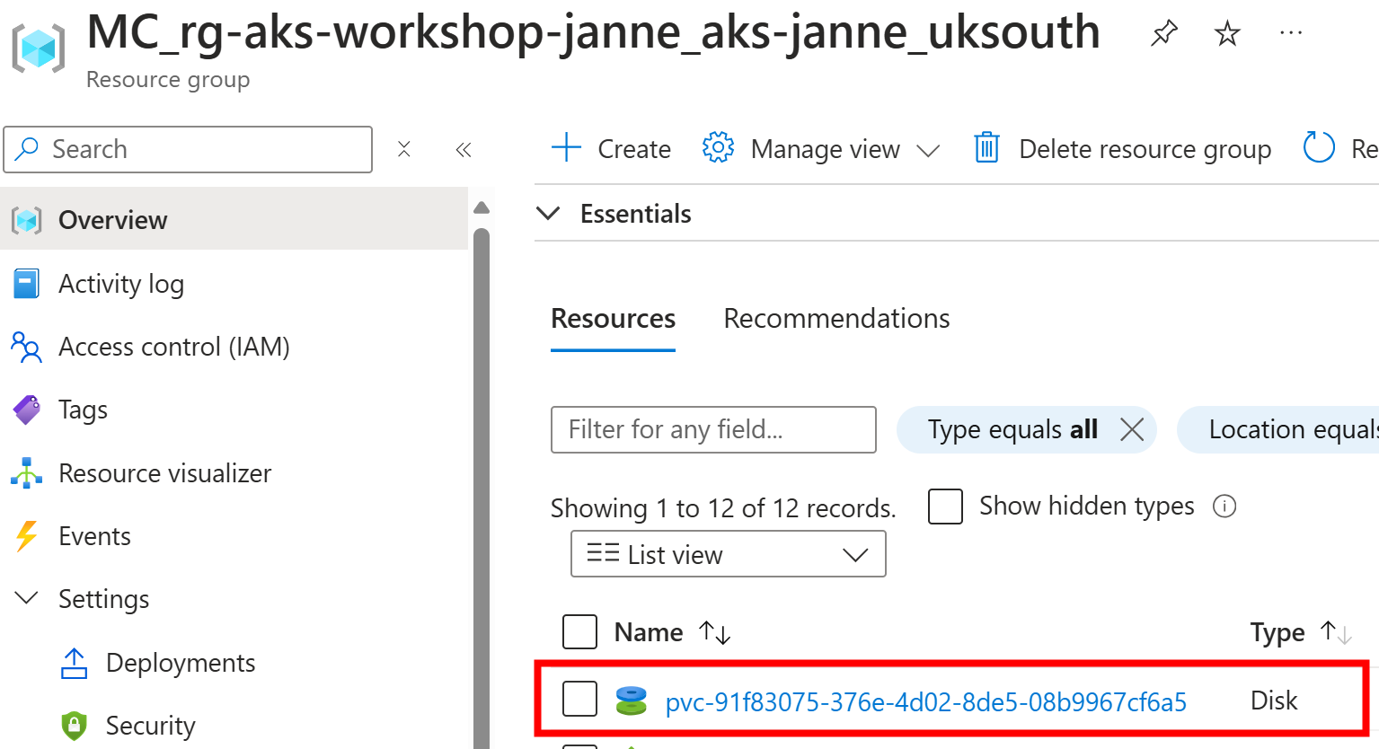Click the Delete resource group trash icon
The height and width of the screenshot is (749, 1379).
[986, 147]
